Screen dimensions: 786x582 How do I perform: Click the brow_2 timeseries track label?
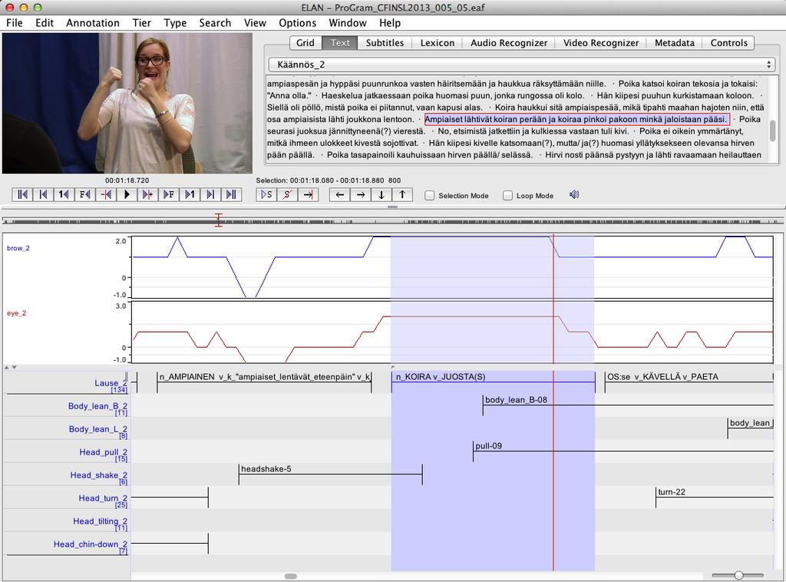tap(18, 248)
